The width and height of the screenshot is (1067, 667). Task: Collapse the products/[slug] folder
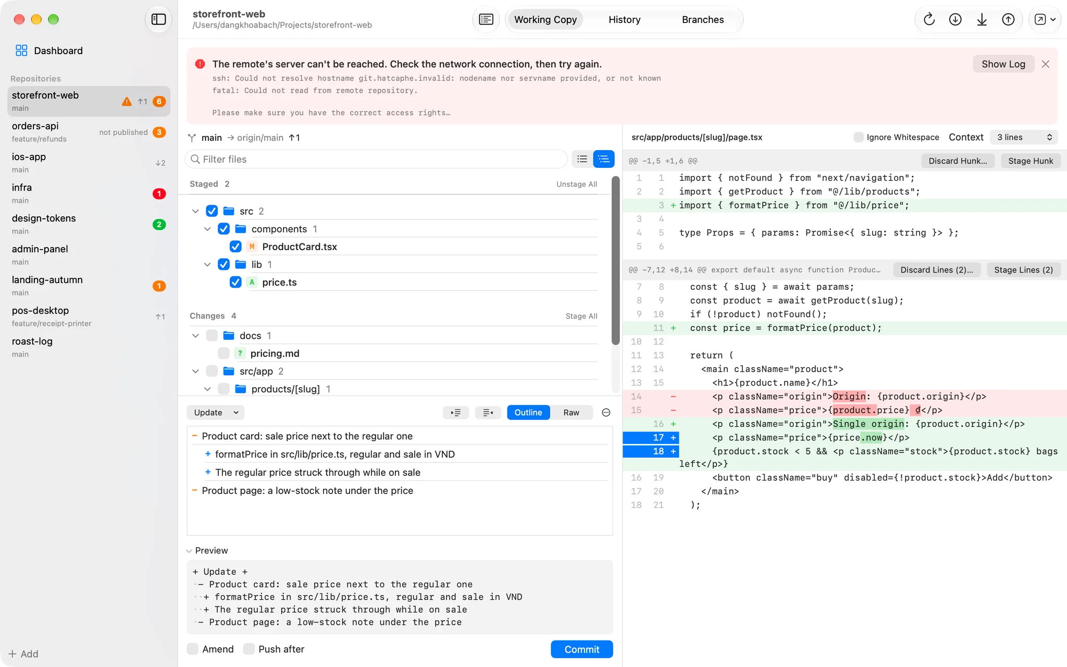click(207, 389)
